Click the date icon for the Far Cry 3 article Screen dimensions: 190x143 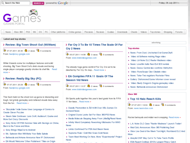(x=67, y=54)
